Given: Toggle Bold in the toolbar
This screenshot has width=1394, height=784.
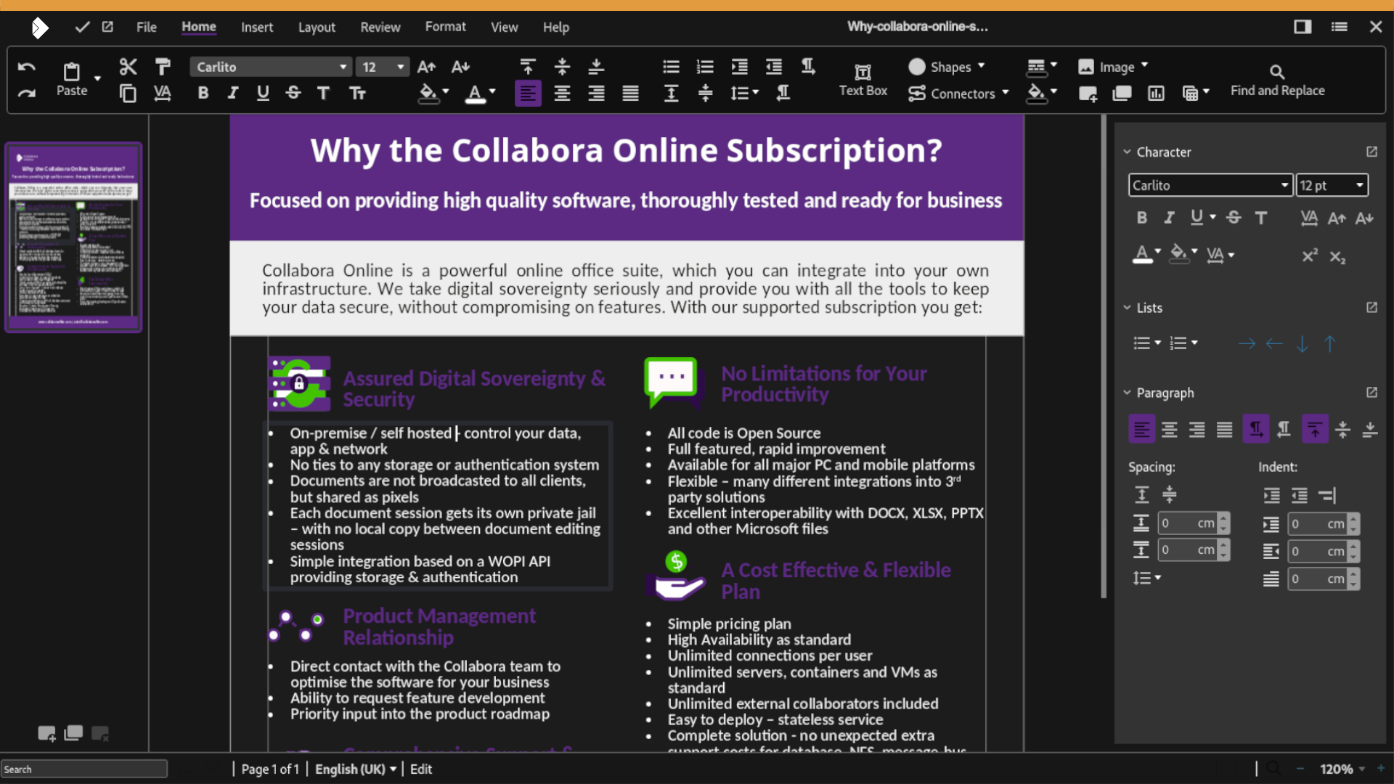Looking at the screenshot, I should point(203,93).
